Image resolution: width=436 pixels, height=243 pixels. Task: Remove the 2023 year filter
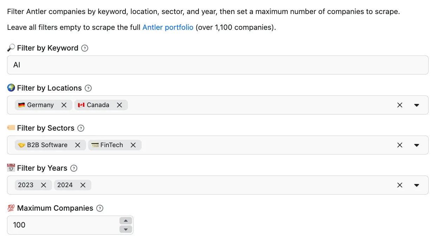click(x=44, y=185)
